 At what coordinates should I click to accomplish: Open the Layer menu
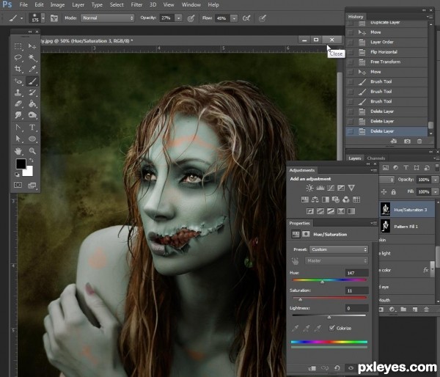tap(78, 5)
